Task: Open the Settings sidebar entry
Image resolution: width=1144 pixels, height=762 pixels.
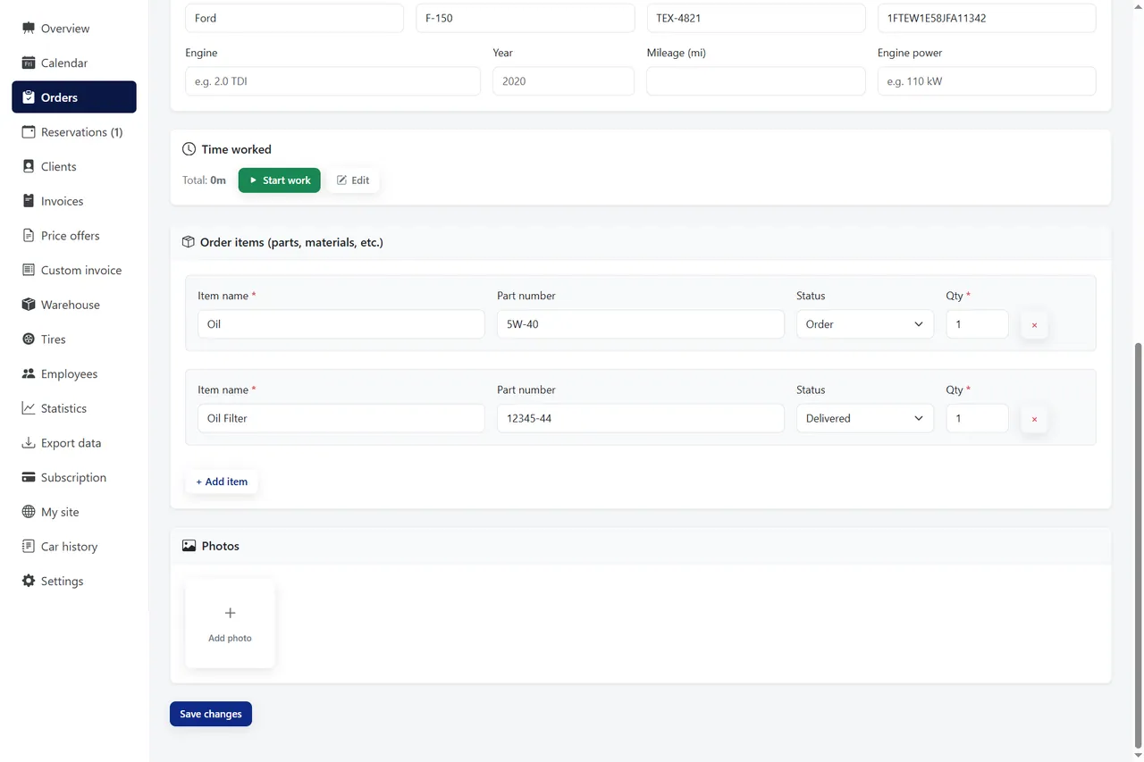Action: (74, 581)
